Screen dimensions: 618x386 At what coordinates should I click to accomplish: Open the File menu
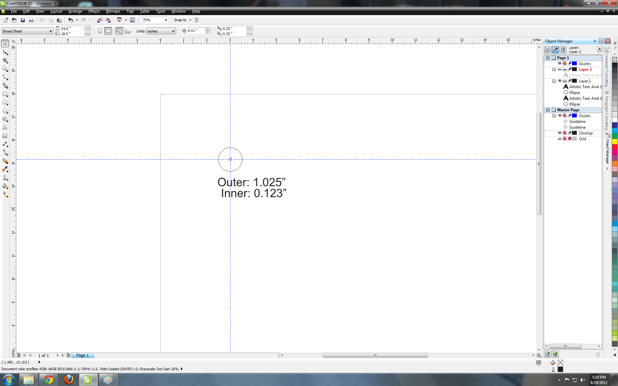(x=14, y=11)
